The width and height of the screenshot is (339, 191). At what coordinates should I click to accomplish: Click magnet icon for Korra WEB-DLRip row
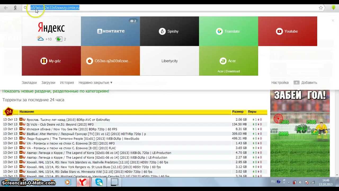24,158
